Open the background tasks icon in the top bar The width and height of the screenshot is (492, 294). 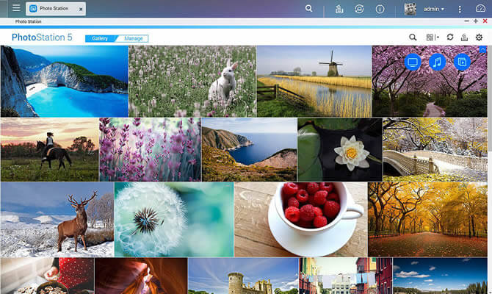coord(339,9)
